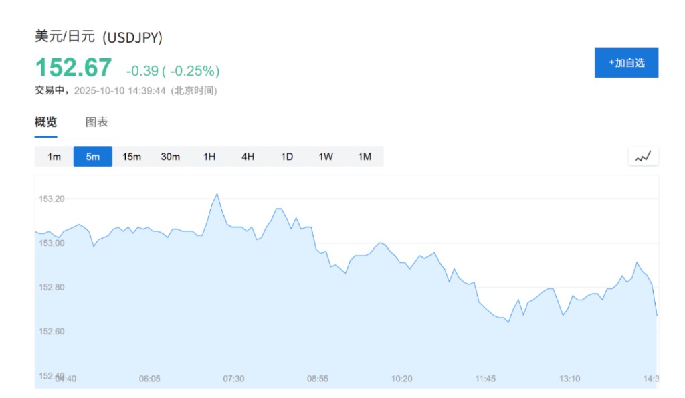This screenshot has width=685, height=398.
Task: Click the 11:45 time axis label
Action: (486, 379)
